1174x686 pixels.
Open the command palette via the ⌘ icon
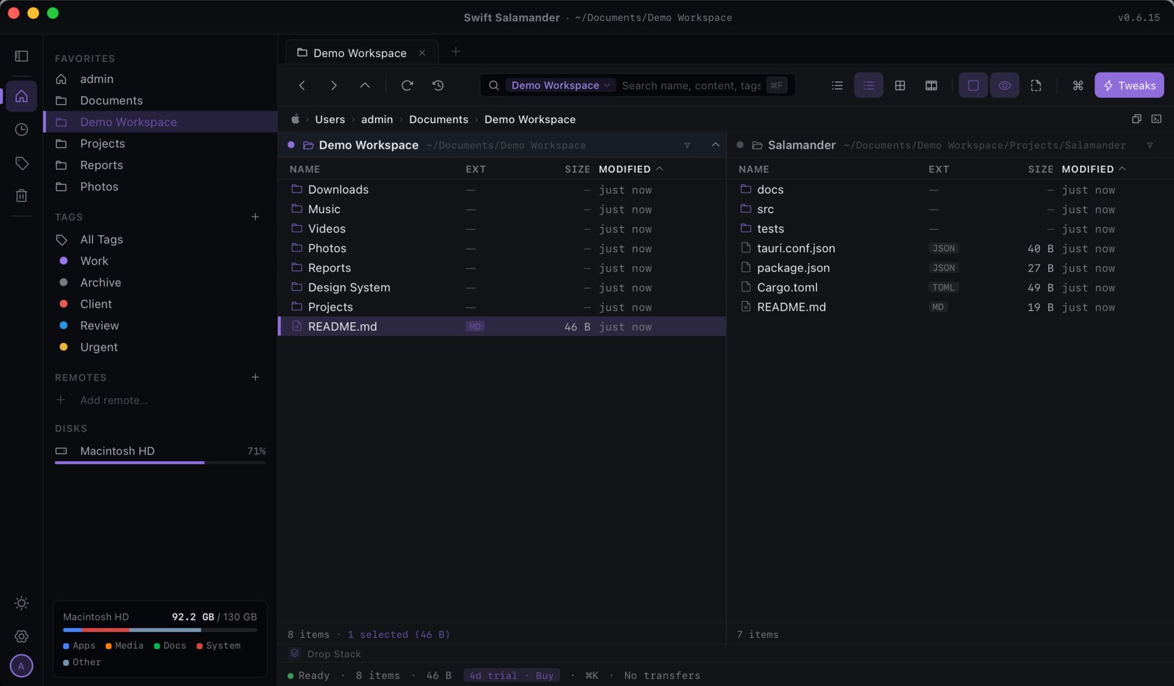point(1077,85)
